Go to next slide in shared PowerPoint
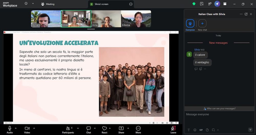256x135 pixels. [x=157, y=123]
